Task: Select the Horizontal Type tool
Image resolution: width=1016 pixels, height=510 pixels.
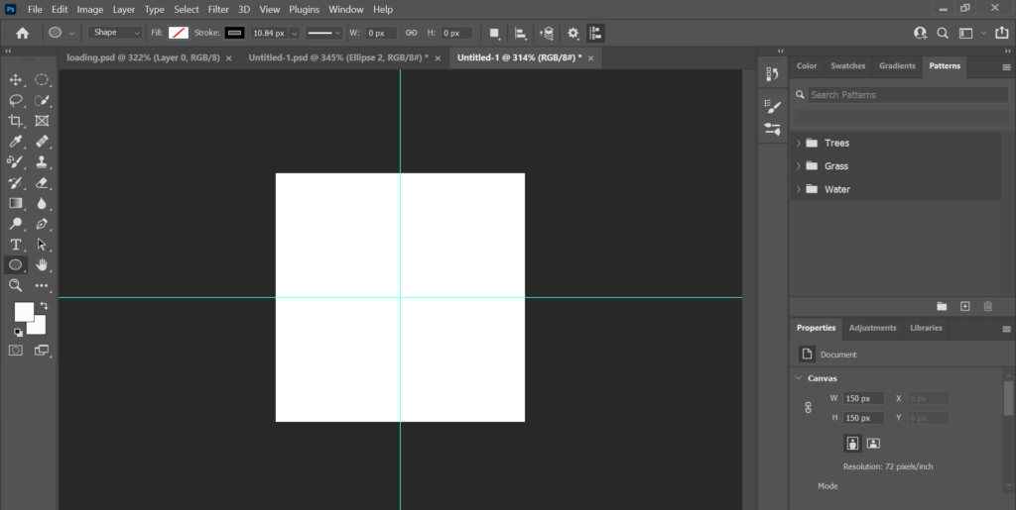Action: (16, 245)
